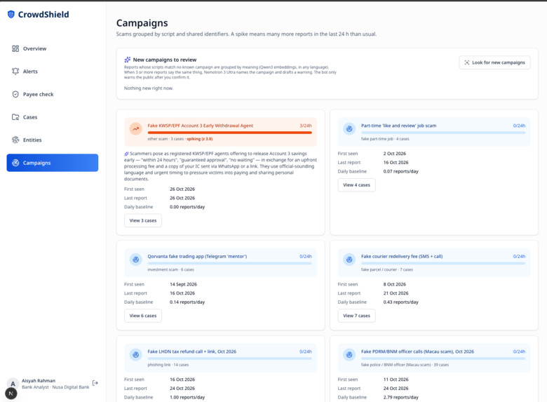547x402 pixels.
Task: Click 'investment scam · 6 cases' subtitle
Action: [170, 269]
